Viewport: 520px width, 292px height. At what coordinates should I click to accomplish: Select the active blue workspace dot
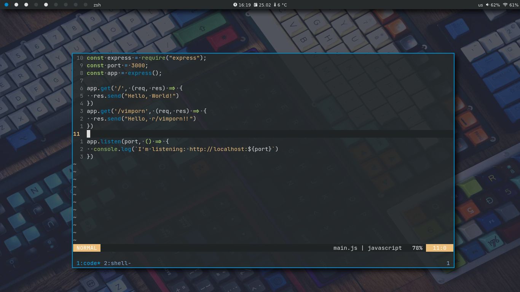click(x=6, y=5)
